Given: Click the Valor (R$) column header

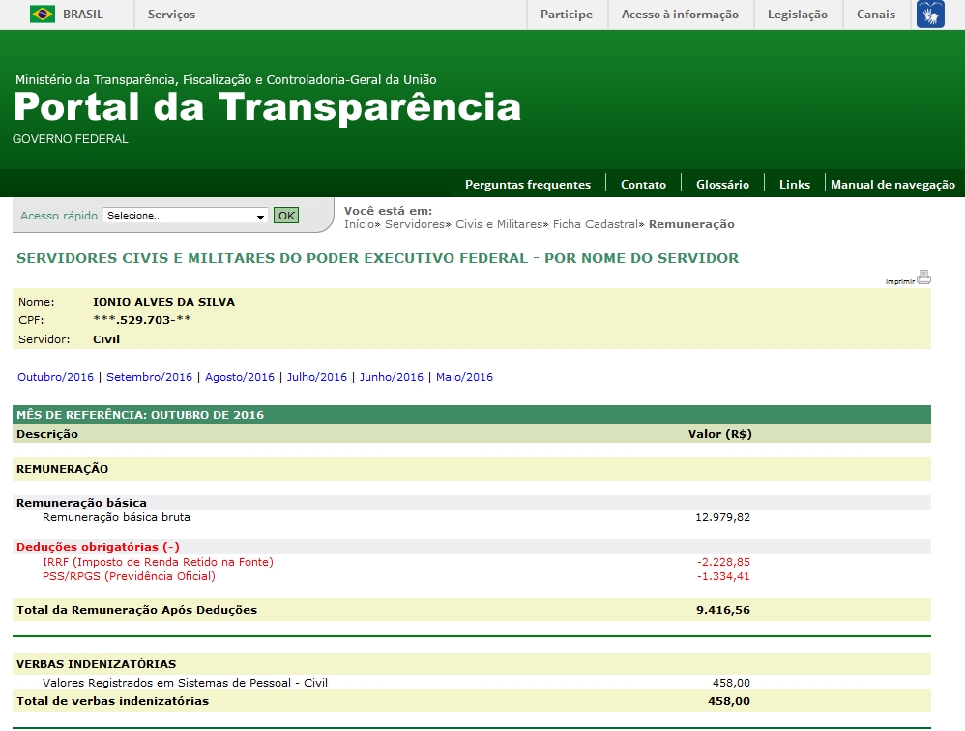Looking at the screenshot, I should tap(719, 434).
